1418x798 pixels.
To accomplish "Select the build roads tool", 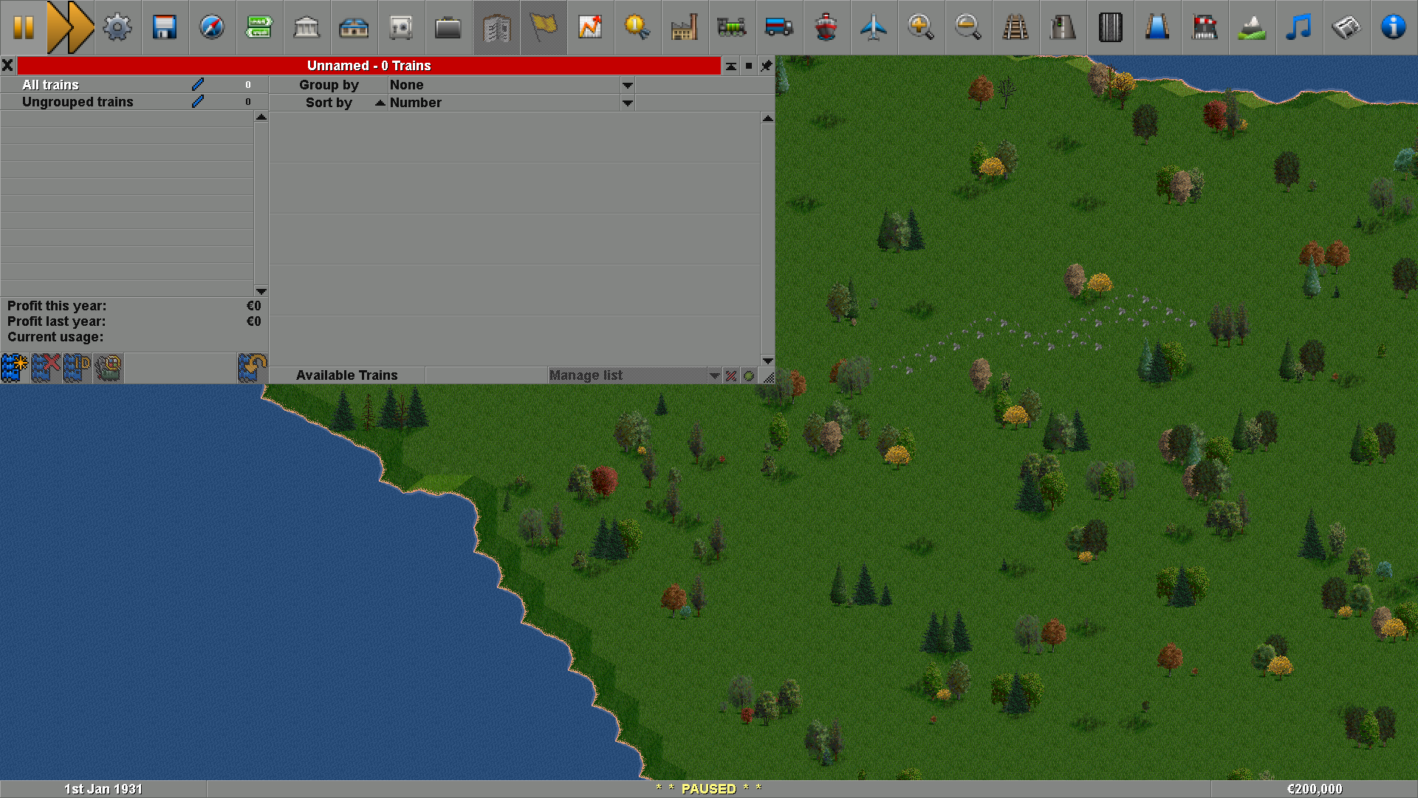I will click(1063, 27).
